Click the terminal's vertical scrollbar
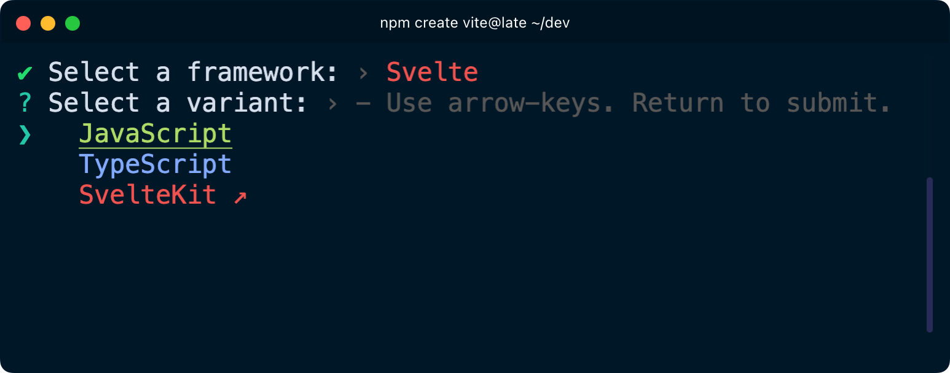This screenshot has height=373, width=950. (x=929, y=255)
